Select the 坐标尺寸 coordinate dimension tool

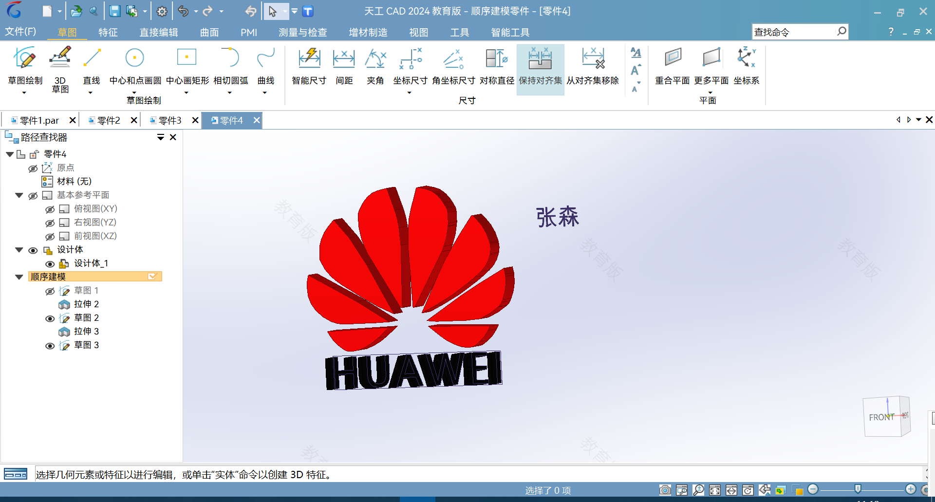[x=410, y=66]
